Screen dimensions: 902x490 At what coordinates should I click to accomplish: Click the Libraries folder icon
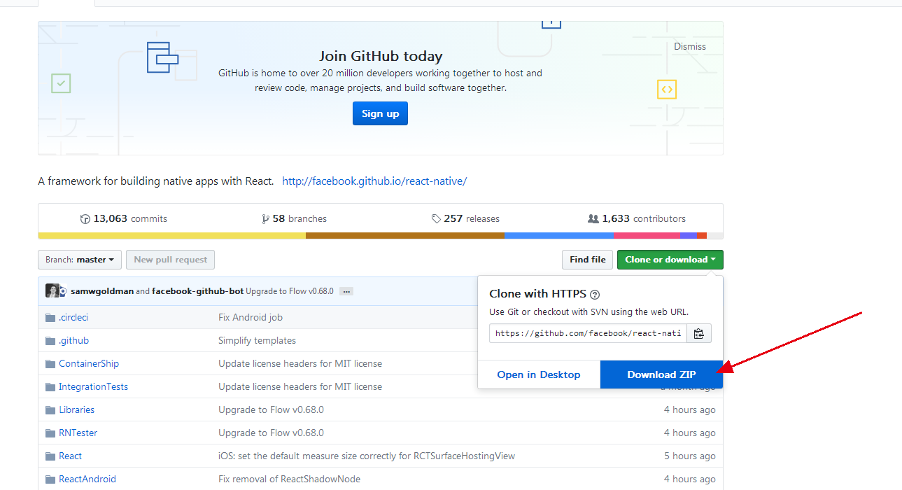click(50, 410)
